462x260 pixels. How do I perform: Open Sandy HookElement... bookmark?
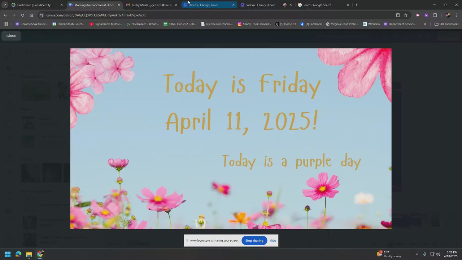coord(254,24)
